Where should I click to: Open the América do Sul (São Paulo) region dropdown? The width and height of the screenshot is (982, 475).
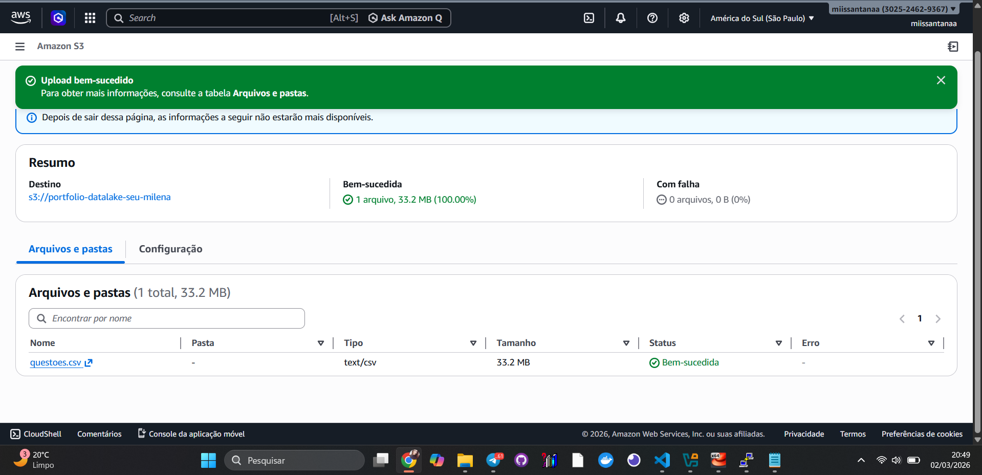761,17
